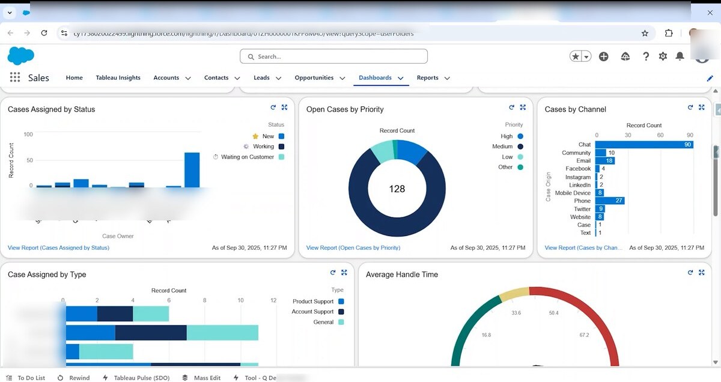Click the donut chart center 128
The image size is (721, 382).
pos(397,189)
